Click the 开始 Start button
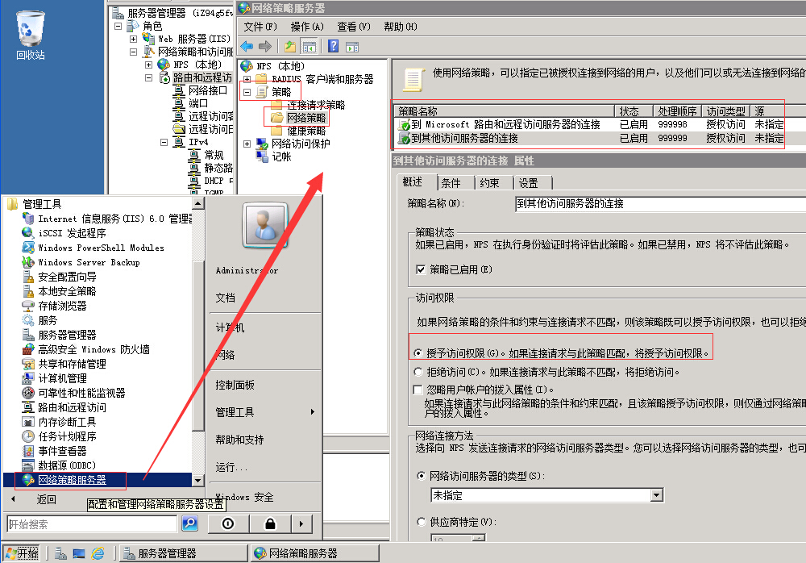 (22, 553)
